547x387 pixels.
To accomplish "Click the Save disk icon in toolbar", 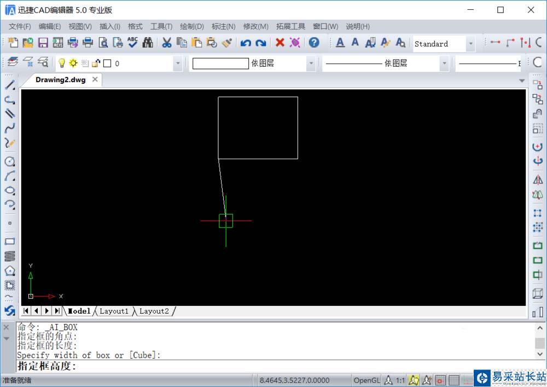I will click(x=43, y=43).
